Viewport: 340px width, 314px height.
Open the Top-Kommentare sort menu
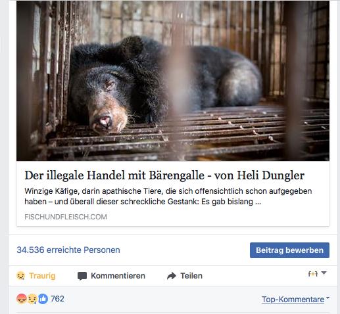293,300
